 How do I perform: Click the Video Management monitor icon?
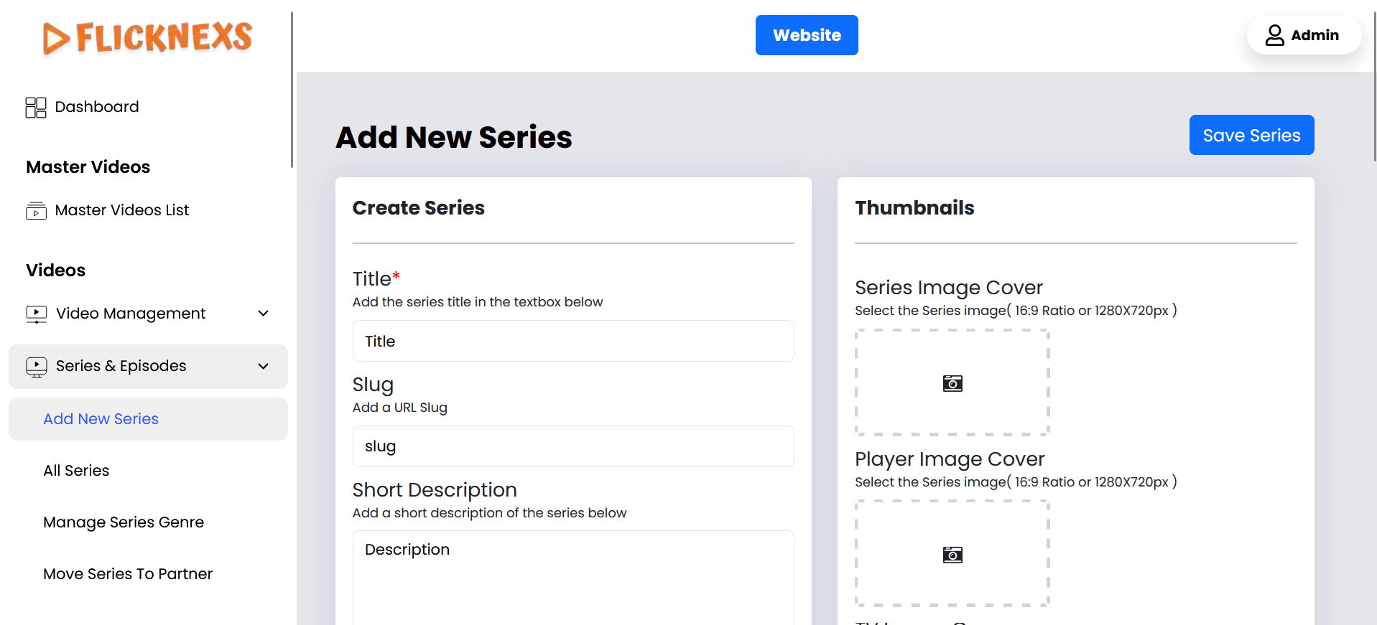(x=37, y=314)
